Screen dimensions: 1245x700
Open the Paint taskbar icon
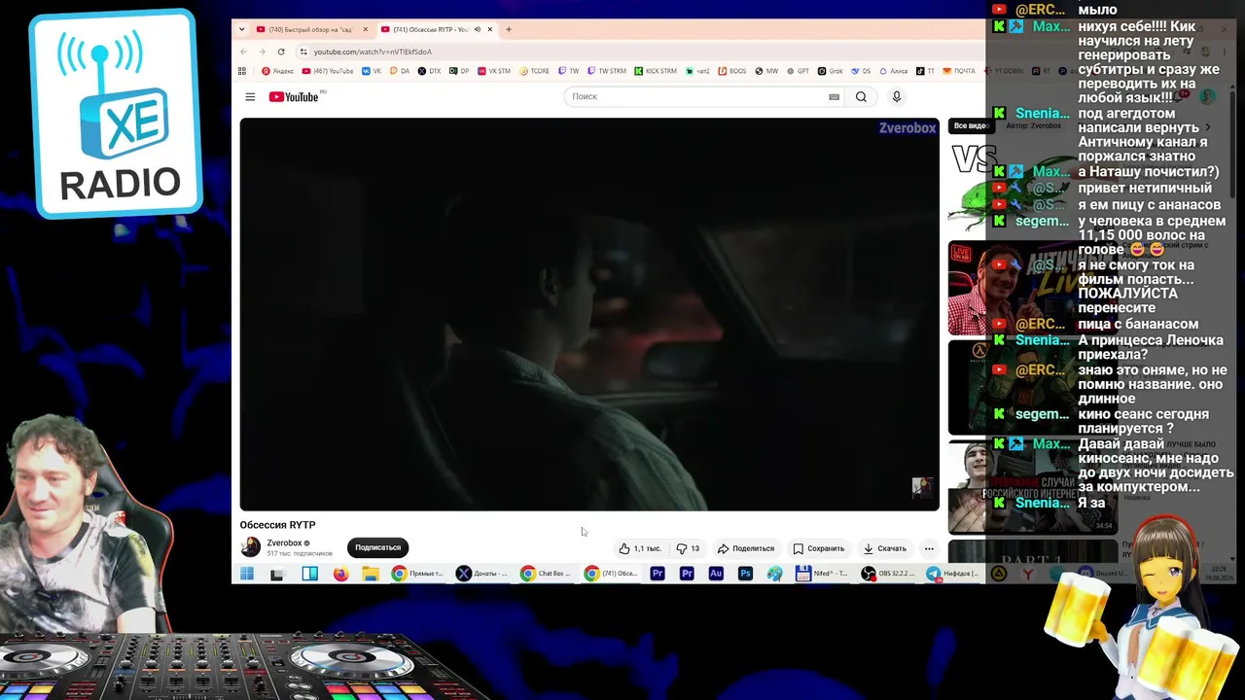774,574
